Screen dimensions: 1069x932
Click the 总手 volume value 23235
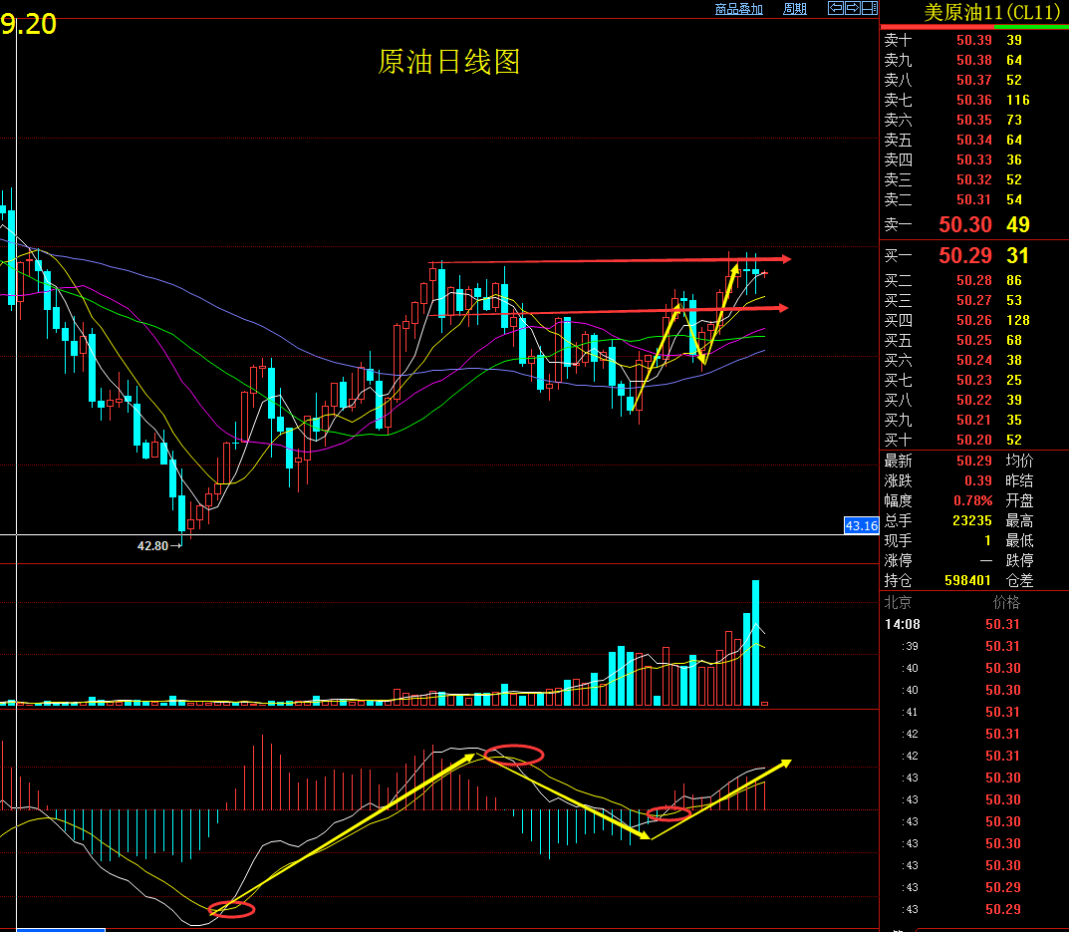click(x=972, y=520)
